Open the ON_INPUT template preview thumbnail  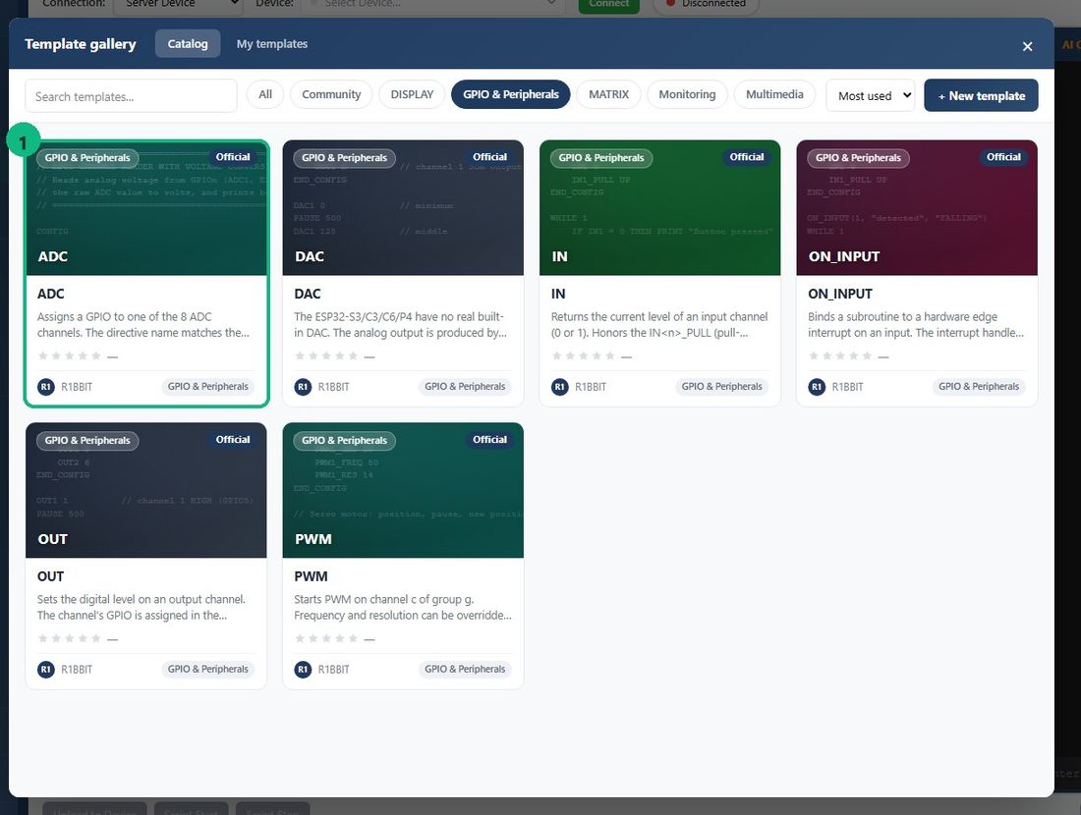click(917, 208)
